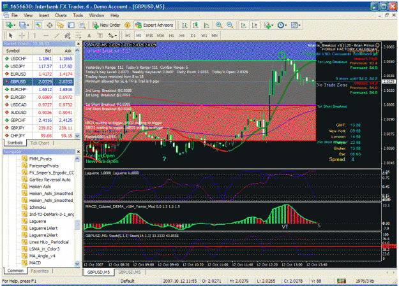Switch timeframe to M1
Viewport: 399px width, 286px height.
[x=128, y=36]
